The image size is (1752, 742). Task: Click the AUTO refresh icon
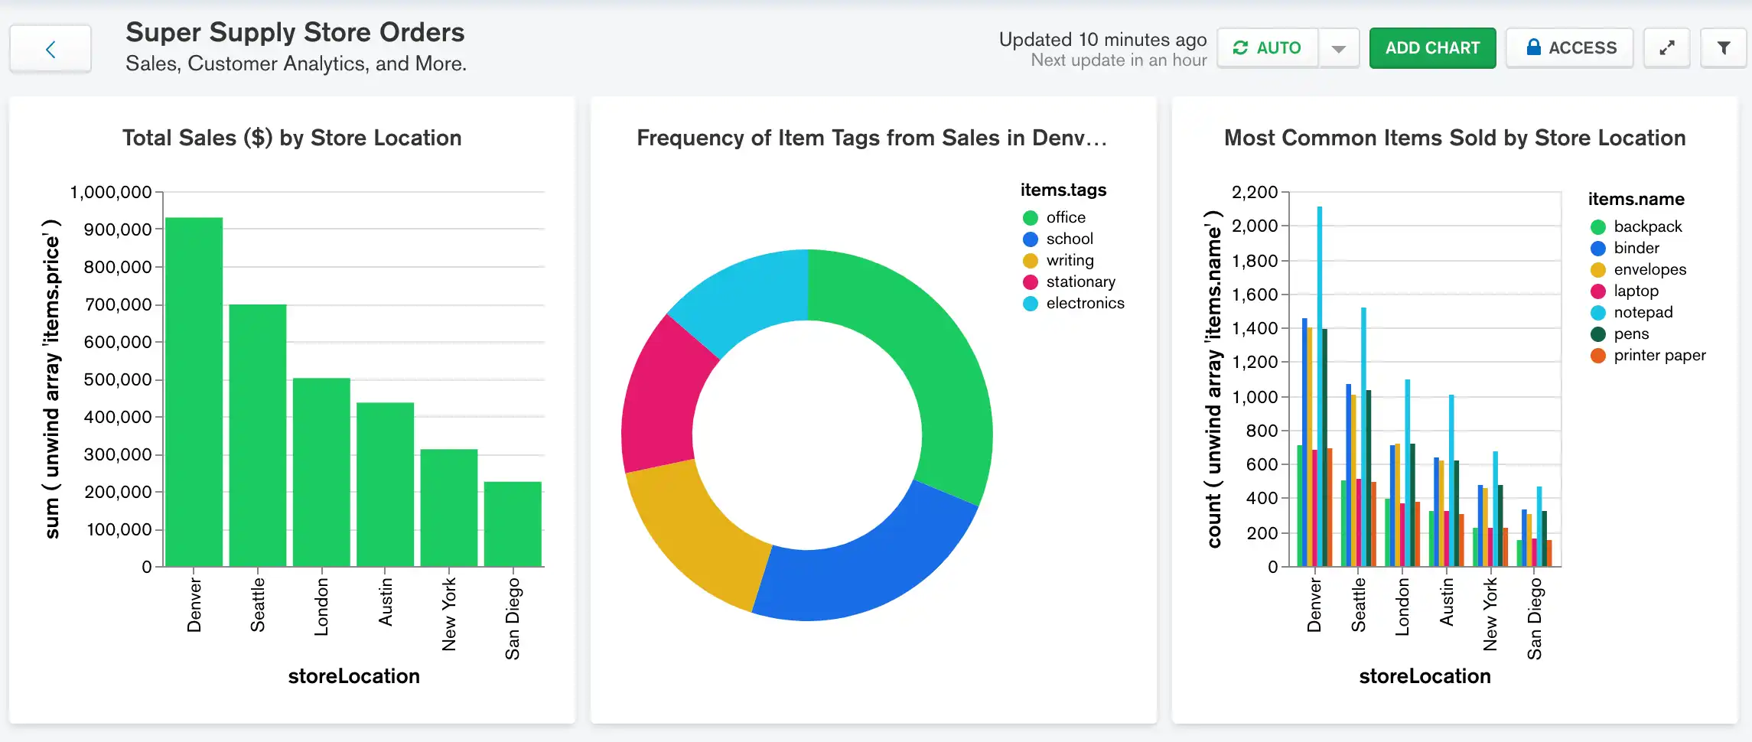click(x=1239, y=47)
